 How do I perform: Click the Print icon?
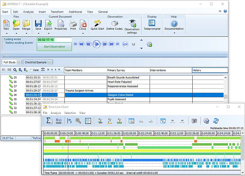[x=73, y=24]
